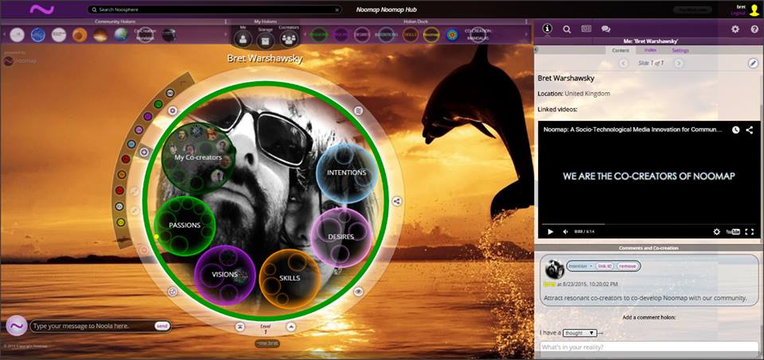This screenshot has height=360, width=764.
Task: Select the orange ring community holon
Action: click(x=80, y=34)
